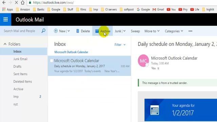Open the more actions ellipsis menu
This screenshot has width=217, height=122.
[190, 31]
